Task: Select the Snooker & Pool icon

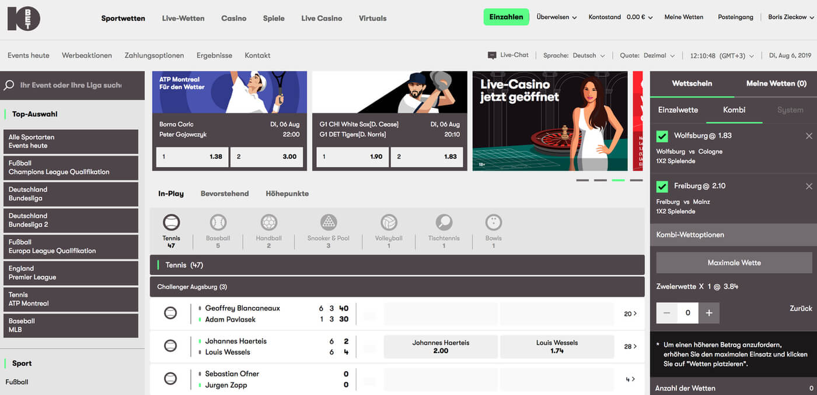Action: (329, 222)
